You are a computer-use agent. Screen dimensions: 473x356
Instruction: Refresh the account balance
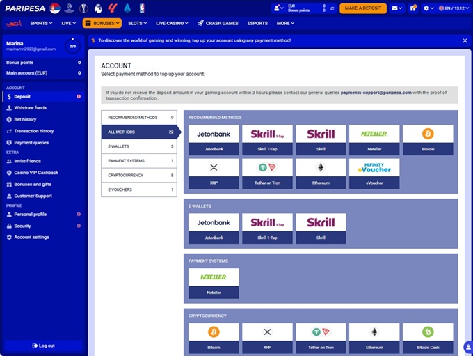pos(332,8)
